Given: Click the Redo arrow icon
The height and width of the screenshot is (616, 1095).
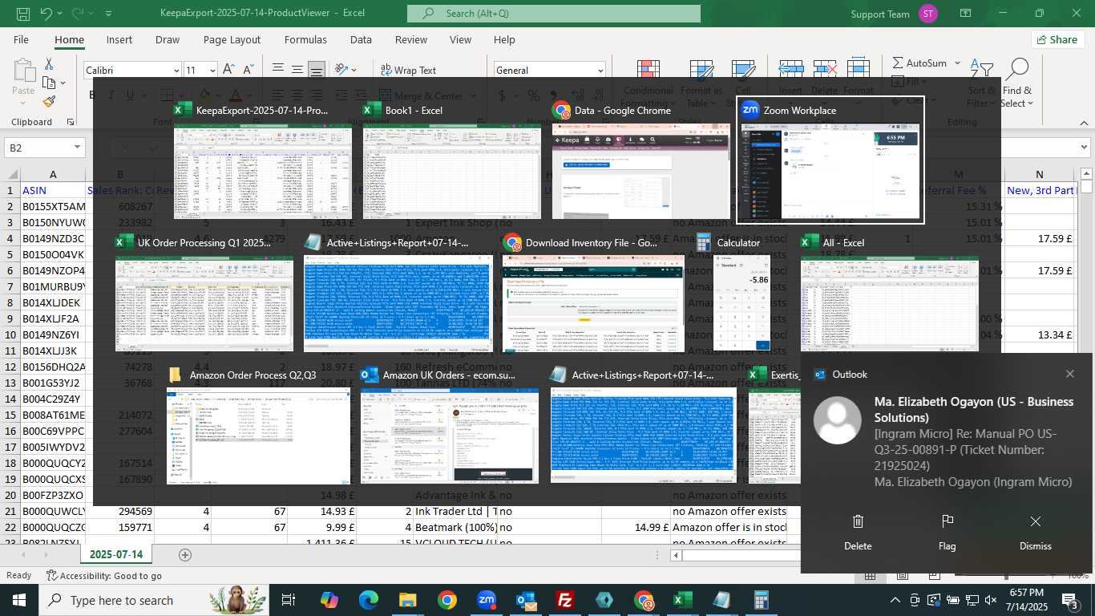Looking at the screenshot, I should point(77,14).
